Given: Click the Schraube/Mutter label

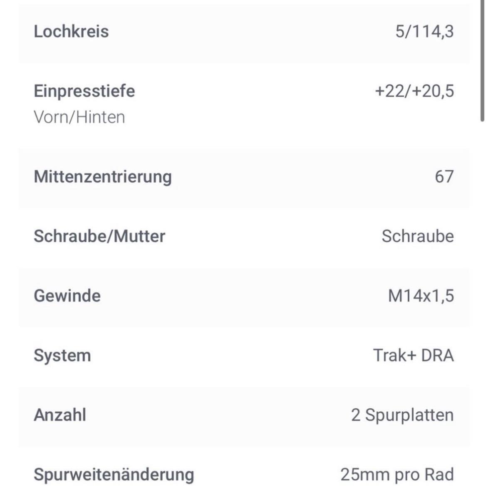Looking at the screenshot, I should [99, 236].
